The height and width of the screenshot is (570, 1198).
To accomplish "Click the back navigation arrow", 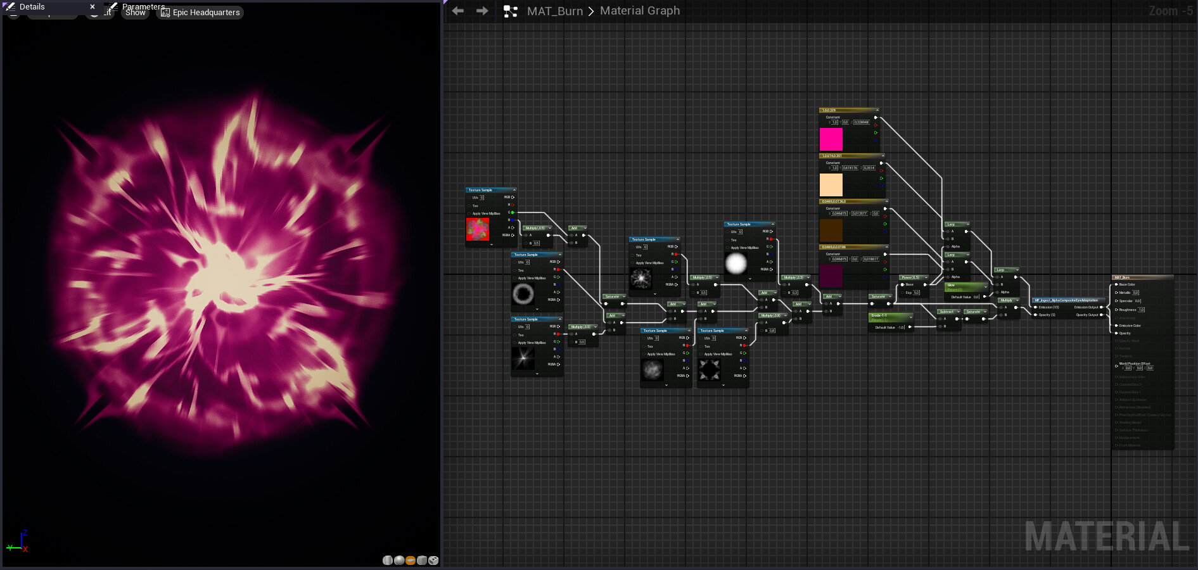I will pos(458,11).
